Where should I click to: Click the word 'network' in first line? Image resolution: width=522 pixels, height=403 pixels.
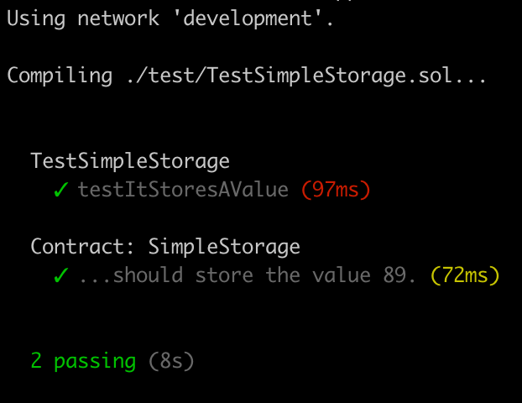(x=118, y=18)
